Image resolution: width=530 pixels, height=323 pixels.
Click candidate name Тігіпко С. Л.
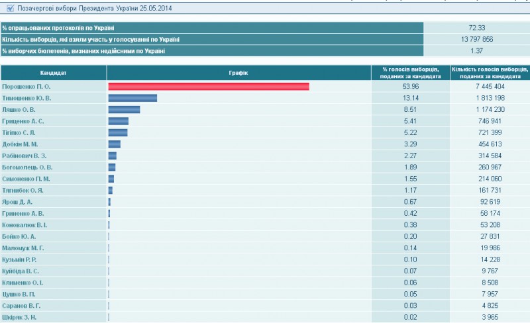click(x=21, y=132)
